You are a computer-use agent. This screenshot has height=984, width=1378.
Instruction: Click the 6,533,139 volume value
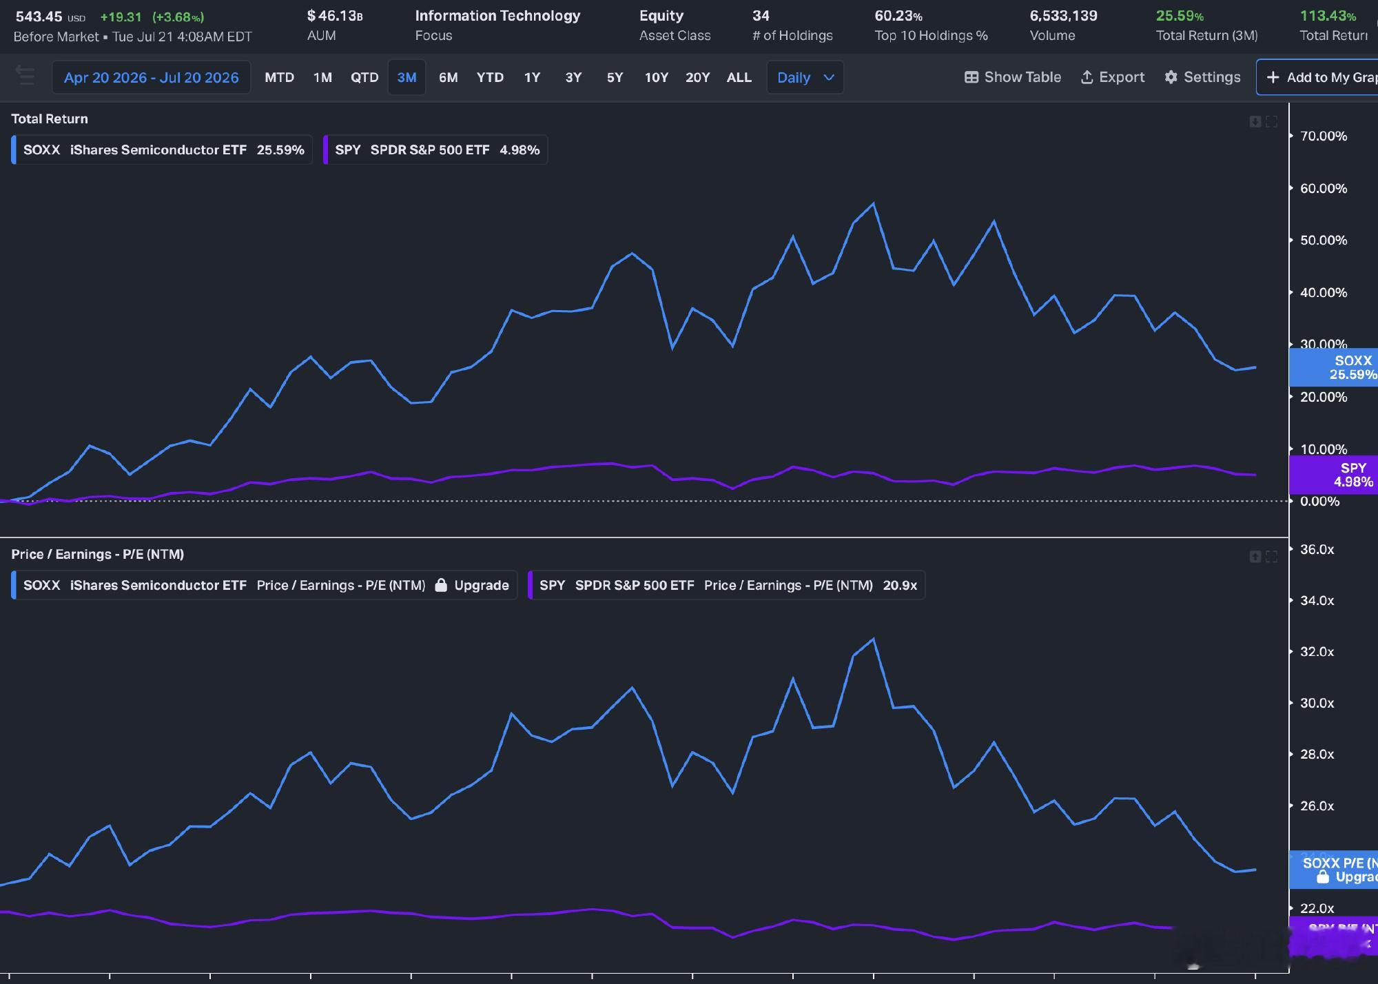1064,16
